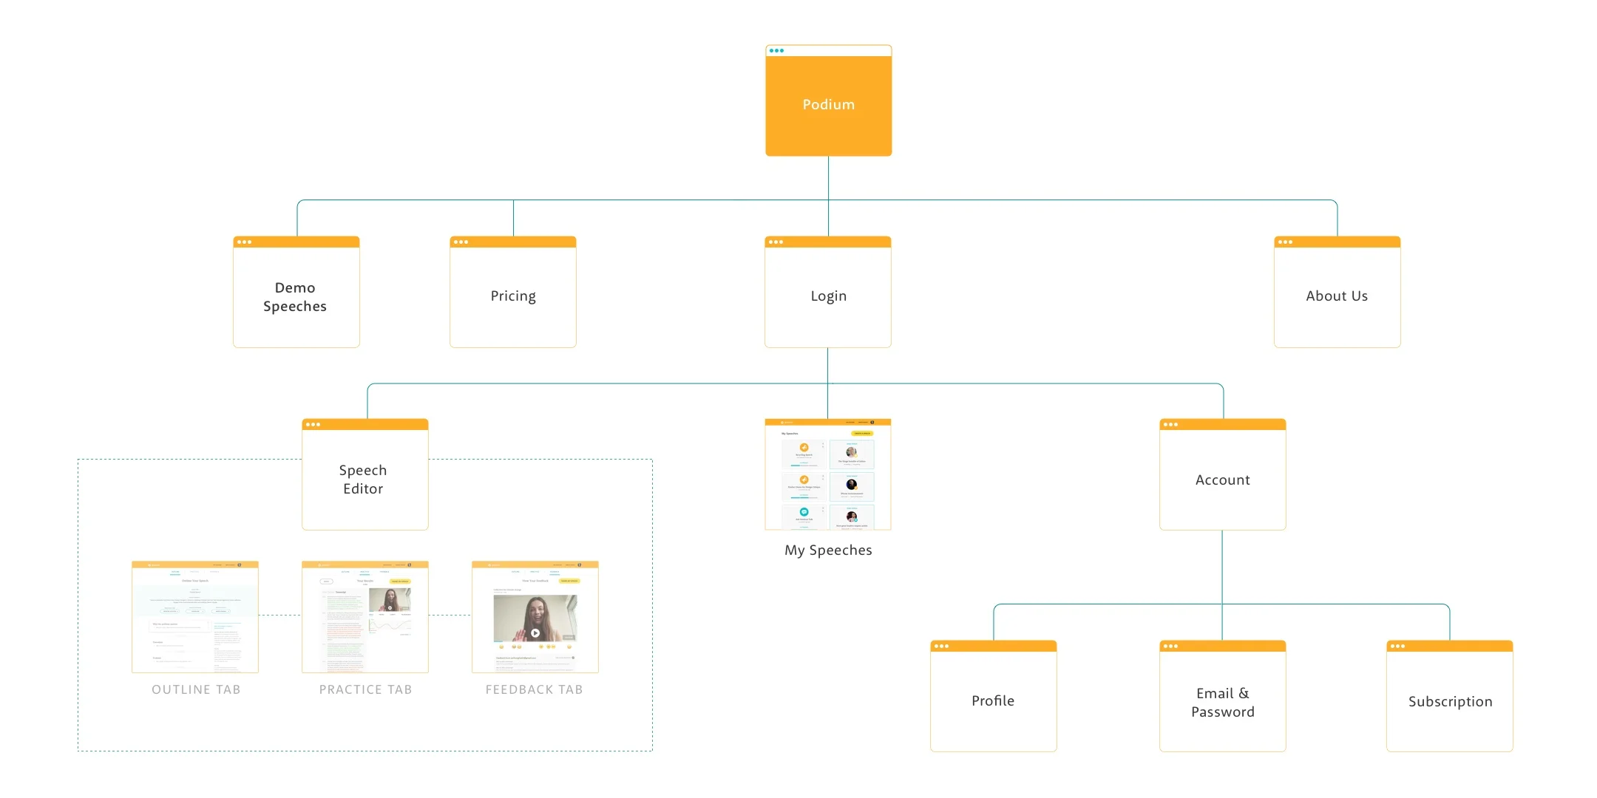This screenshot has height=798, width=1597.
Task: Play the video in Feedback tab thumbnail
Action: pyautogui.click(x=535, y=633)
